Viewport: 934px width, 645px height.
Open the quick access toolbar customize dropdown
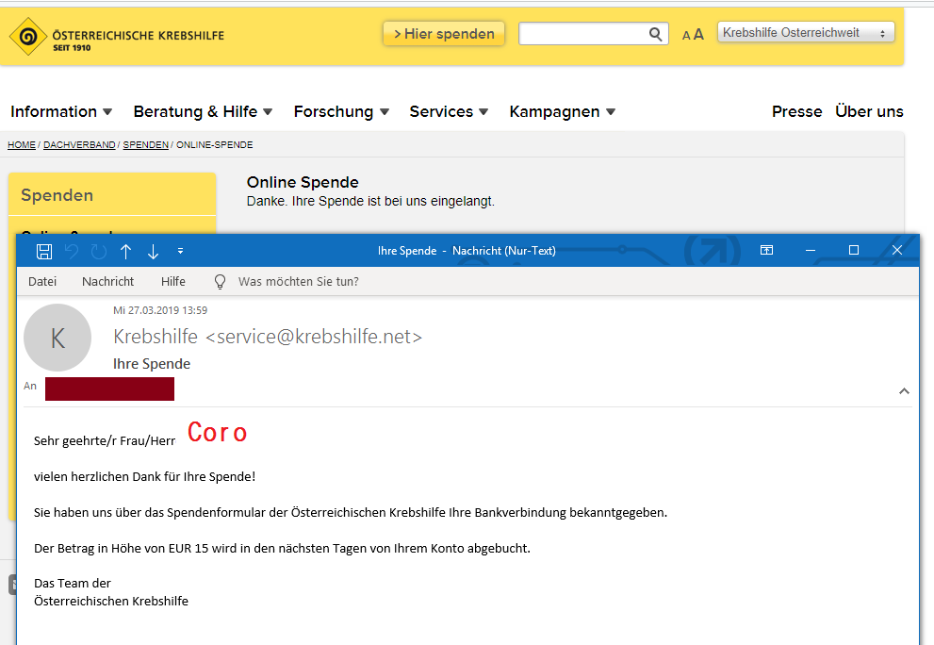point(181,252)
